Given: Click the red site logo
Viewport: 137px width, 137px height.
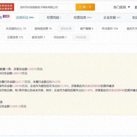Looking at the screenshot, I should tap(7, 7).
